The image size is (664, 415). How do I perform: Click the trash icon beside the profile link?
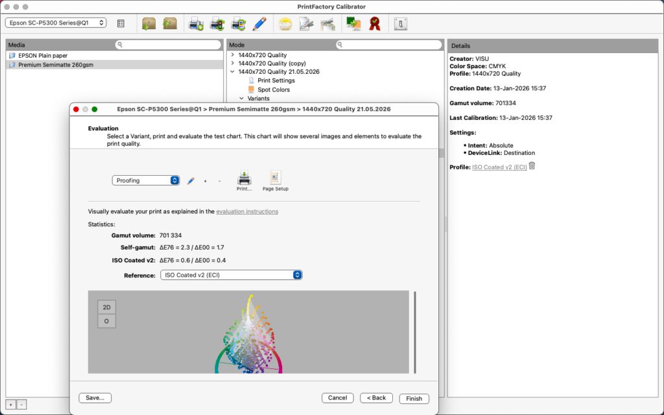pyautogui.click(x=532, y=166)
